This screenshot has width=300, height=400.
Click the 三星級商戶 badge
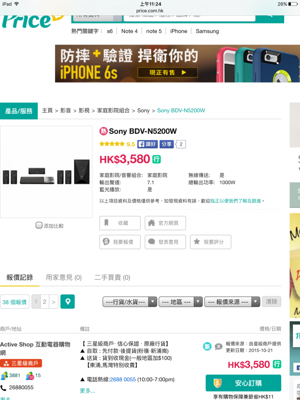21,363
